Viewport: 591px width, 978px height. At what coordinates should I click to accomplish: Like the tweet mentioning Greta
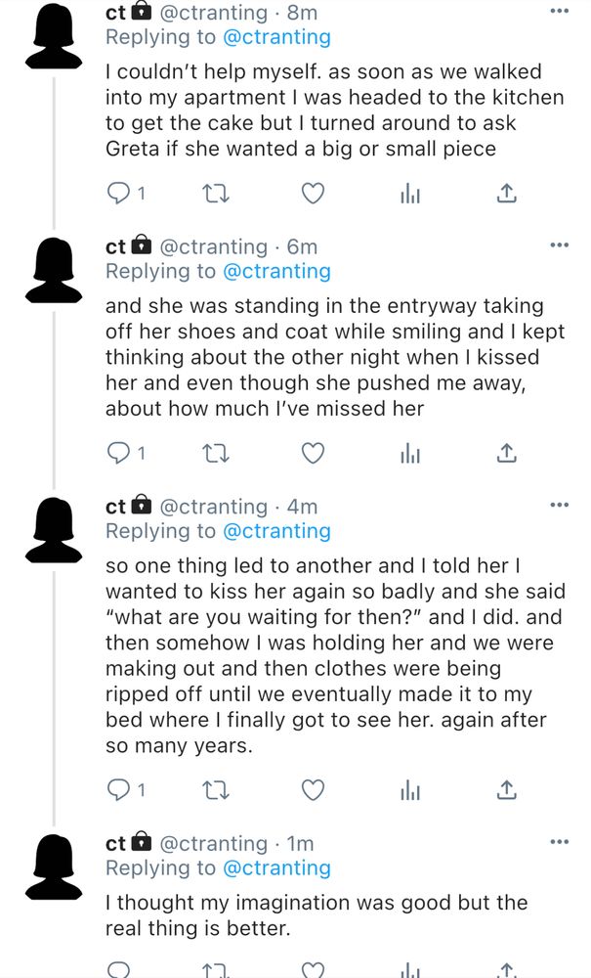[312, 194]
